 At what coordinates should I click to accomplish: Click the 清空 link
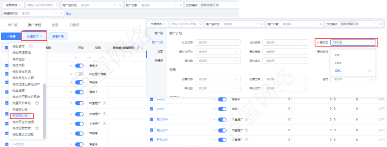[68, 14]
